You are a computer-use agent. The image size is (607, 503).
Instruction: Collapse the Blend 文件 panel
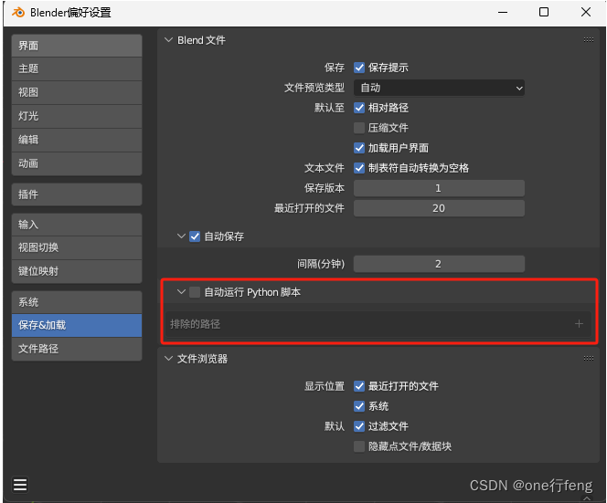tap(168, 40)
